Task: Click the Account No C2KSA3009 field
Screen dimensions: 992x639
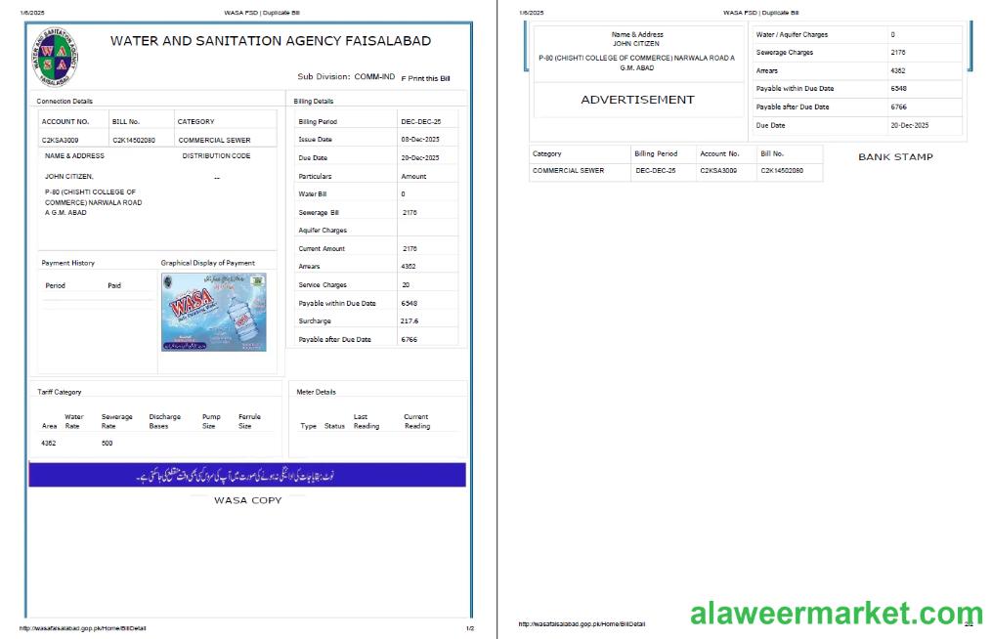Action: tap(58, 140)
